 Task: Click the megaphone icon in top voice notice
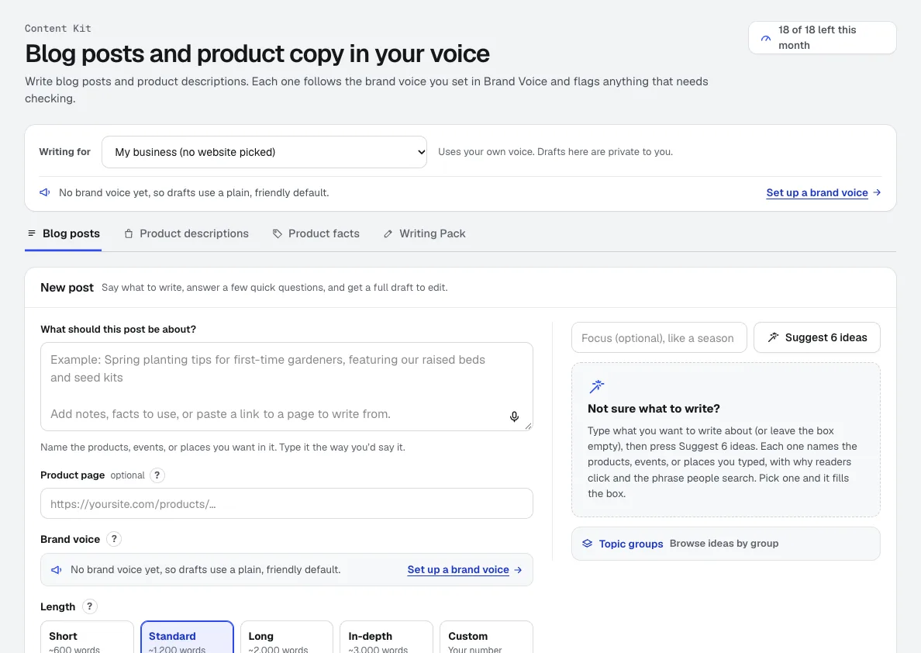pyautogui.click(x=45, y=193)
